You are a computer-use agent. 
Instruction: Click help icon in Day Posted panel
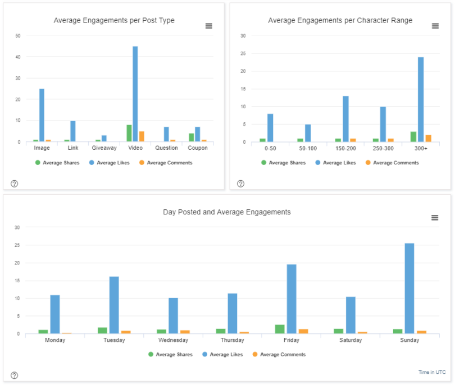15,375
